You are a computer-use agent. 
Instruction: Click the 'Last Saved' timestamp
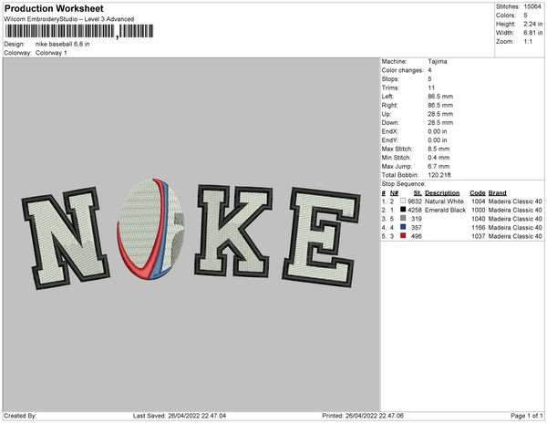tap(180, 416)
